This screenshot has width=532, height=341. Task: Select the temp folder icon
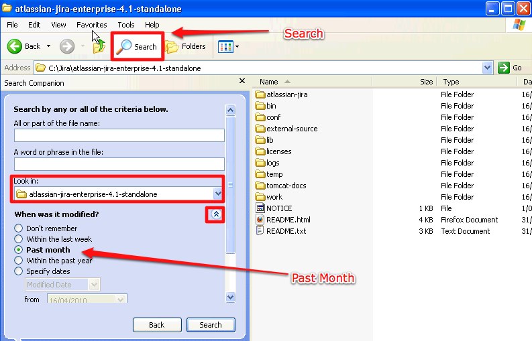260,174
